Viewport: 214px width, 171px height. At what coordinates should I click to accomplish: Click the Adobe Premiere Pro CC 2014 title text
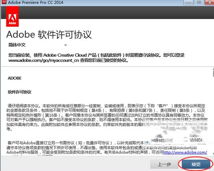[36, 2]
